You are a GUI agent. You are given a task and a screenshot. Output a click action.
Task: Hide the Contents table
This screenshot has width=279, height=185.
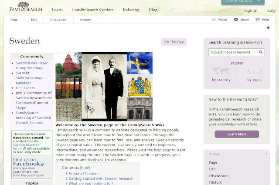85,168
